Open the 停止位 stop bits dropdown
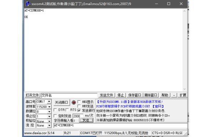Screen dimensions: 214x137 [x=49, y=116]
